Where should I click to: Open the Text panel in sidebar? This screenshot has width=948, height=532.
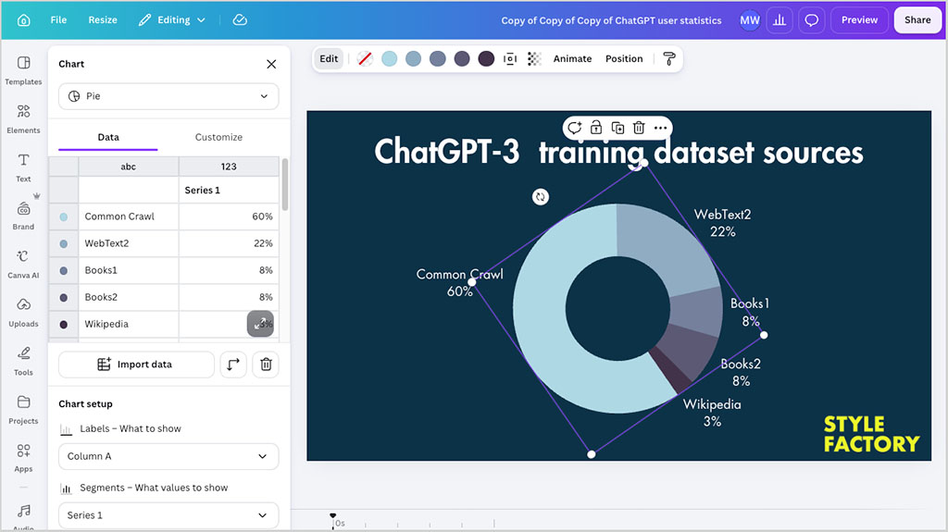[x=23, y=167]
